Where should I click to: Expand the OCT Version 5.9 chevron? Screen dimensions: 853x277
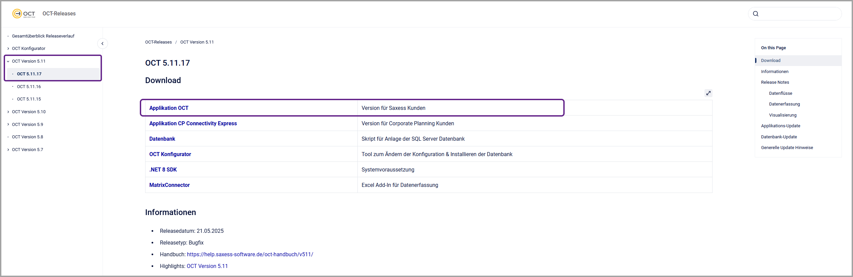point(8,125)
